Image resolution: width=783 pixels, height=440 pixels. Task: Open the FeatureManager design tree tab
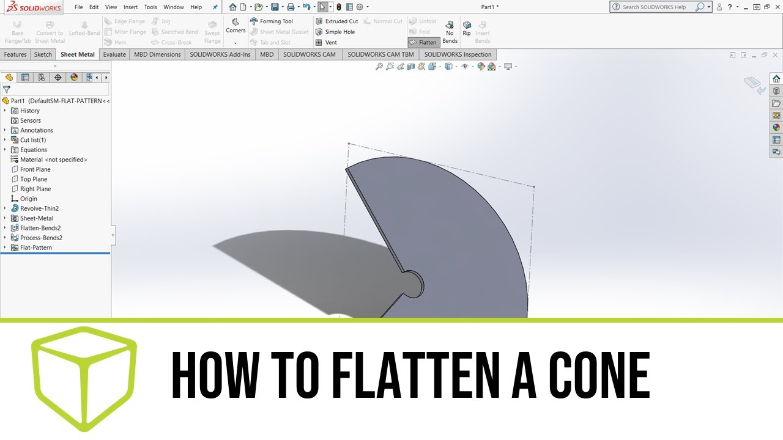point(9,78)
